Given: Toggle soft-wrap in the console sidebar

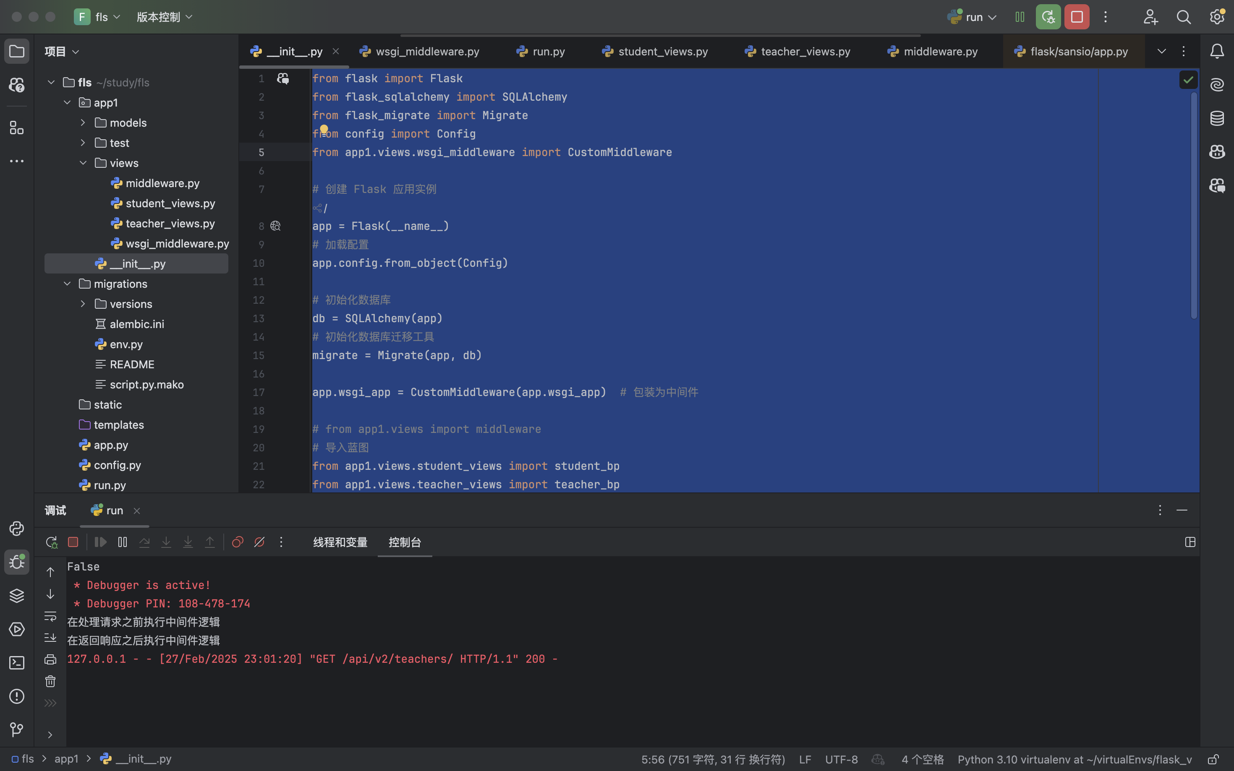Looking at the screenshot, I should pos(50,616).
